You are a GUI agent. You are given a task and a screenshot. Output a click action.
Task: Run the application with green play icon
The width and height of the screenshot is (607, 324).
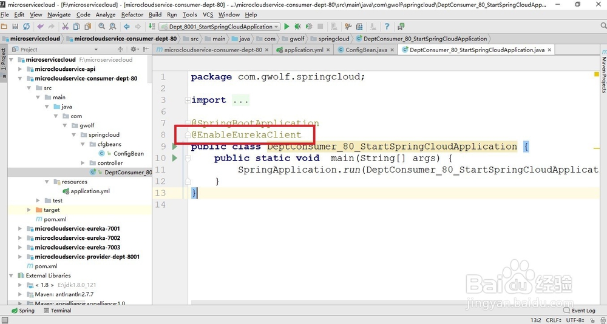(x=287, y=27)
